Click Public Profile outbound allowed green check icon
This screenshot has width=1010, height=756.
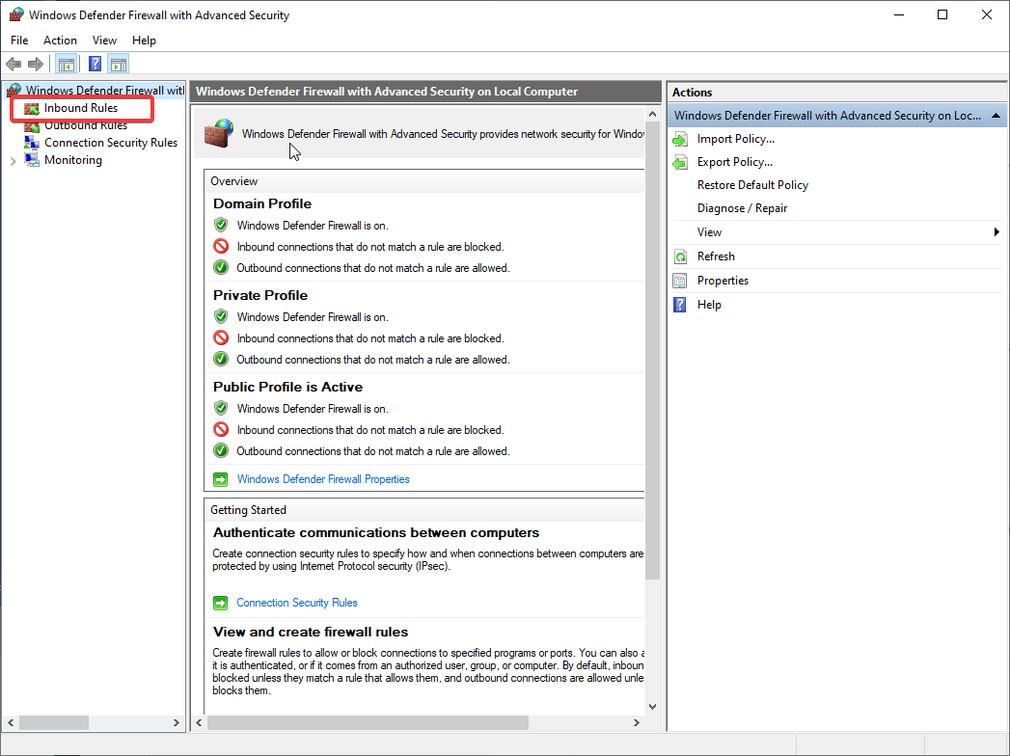pyautogui.click(x=221, y=450)
